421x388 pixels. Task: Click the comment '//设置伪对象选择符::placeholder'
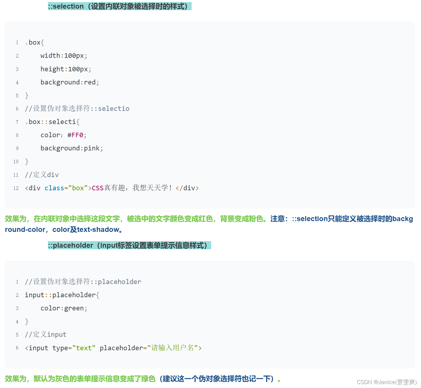83,282
